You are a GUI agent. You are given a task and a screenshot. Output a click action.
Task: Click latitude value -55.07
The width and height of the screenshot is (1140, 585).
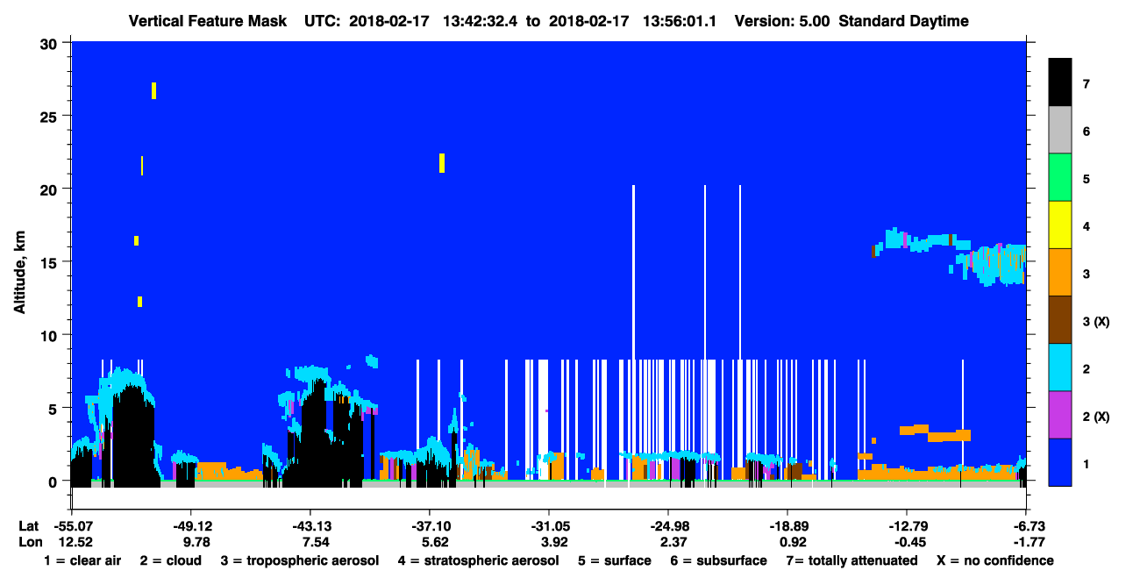75,525
